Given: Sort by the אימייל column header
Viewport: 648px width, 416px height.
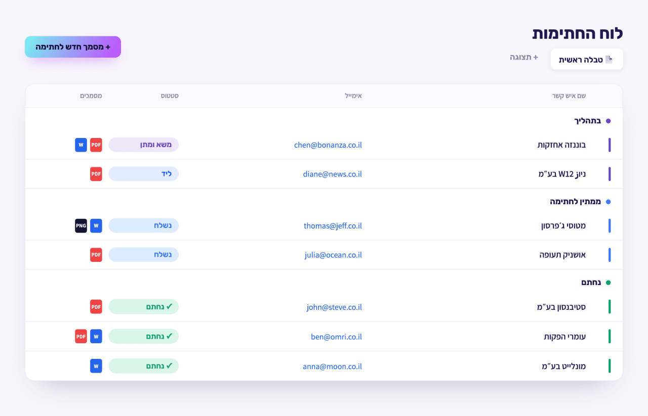Looking at the screenshot, I should [x=353, y=96].
